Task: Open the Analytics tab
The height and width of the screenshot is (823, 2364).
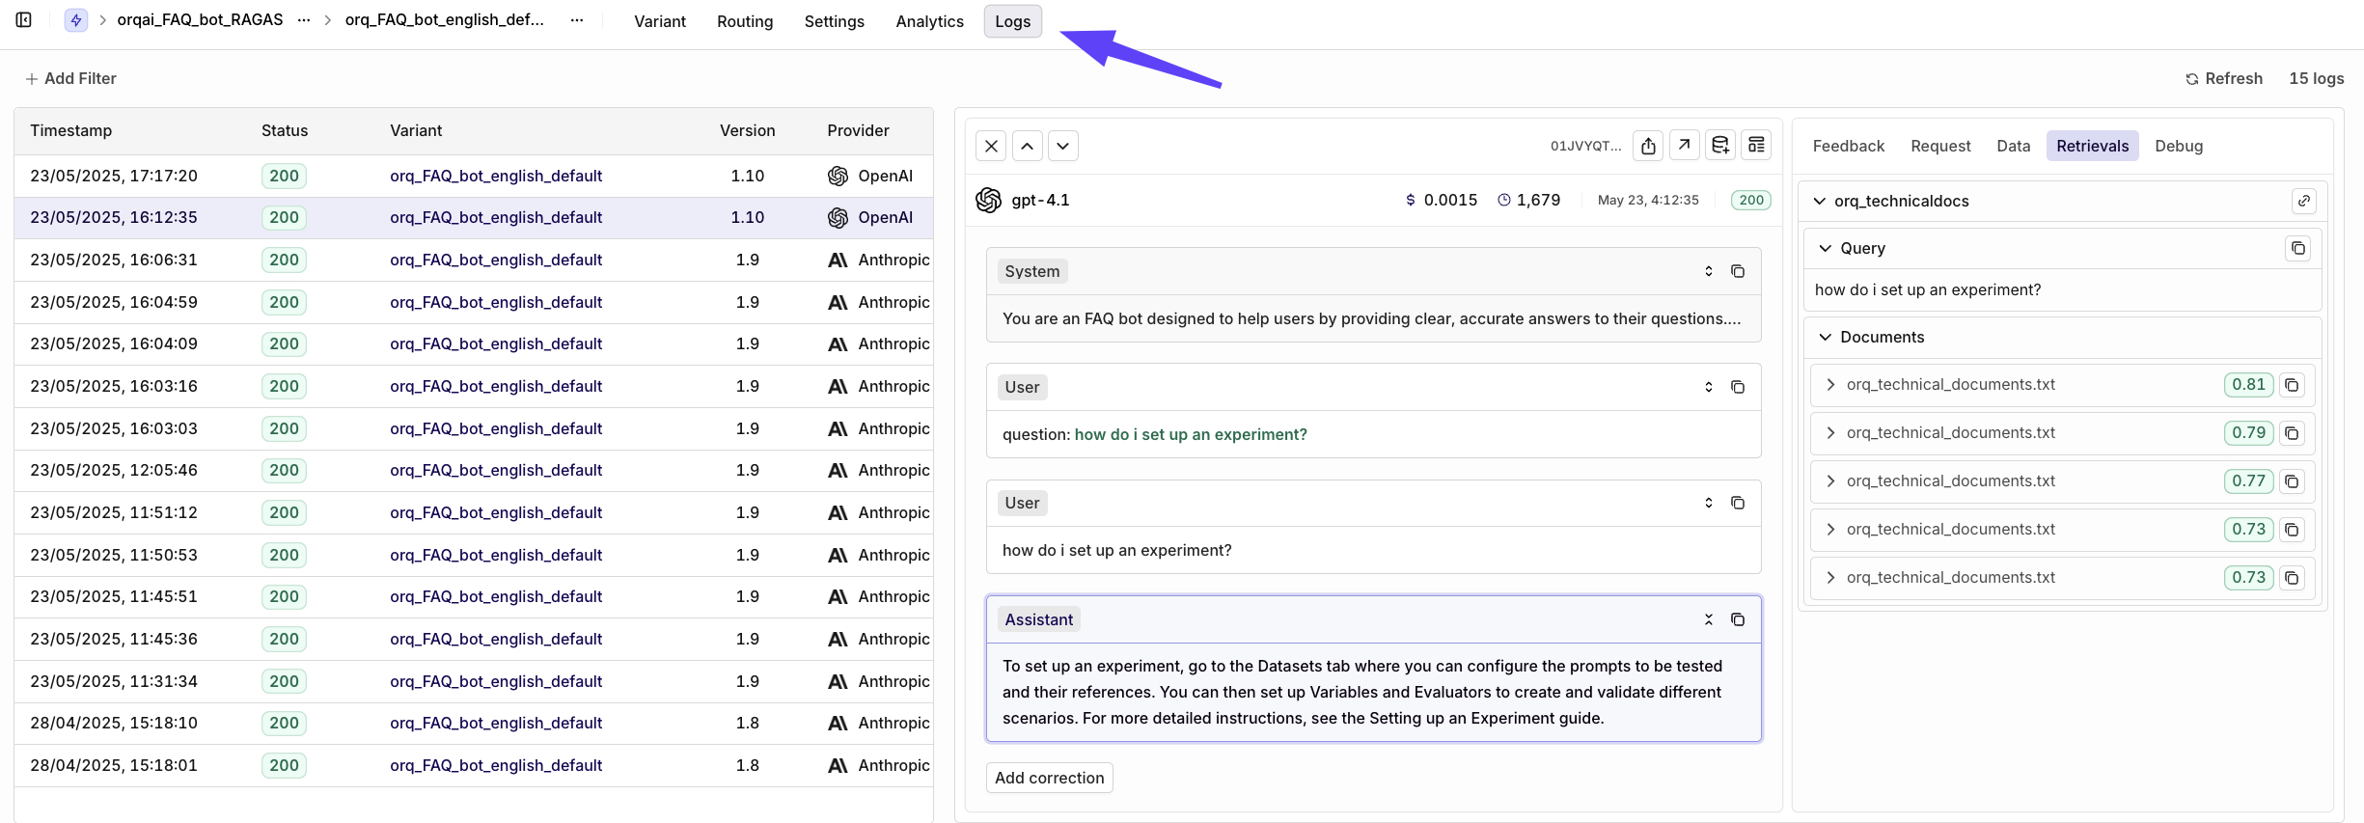Action: [929, 21]
